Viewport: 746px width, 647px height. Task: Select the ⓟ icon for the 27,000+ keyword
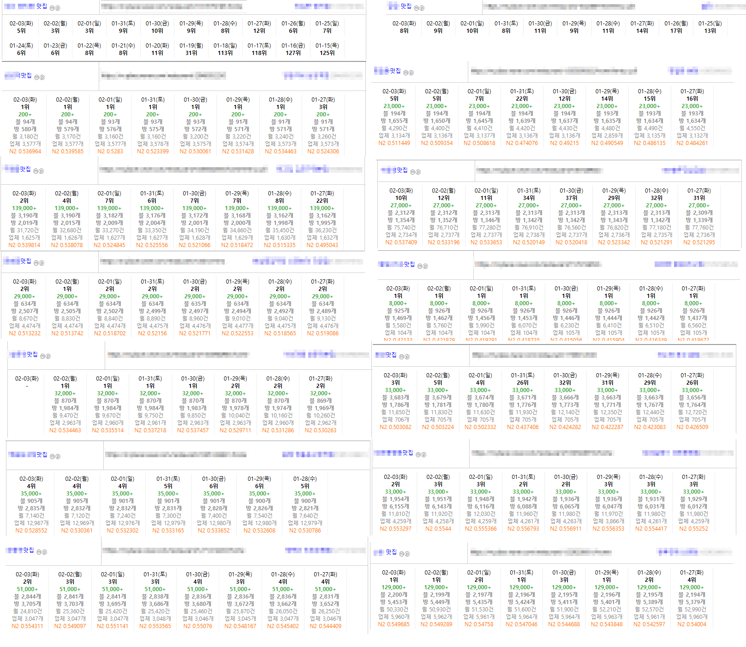coord(418,172)
